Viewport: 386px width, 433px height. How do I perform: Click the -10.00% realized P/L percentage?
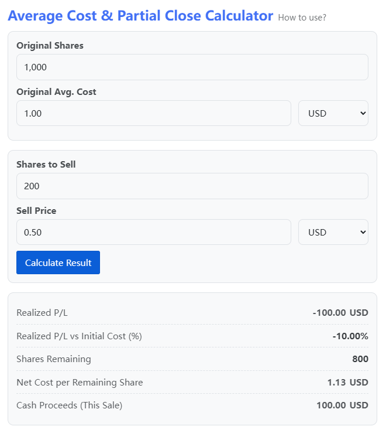point(350,336)
